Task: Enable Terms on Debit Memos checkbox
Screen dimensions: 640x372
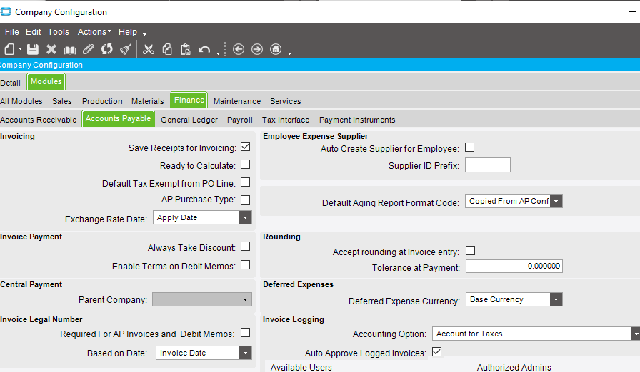Action: (x=245, y=265)
